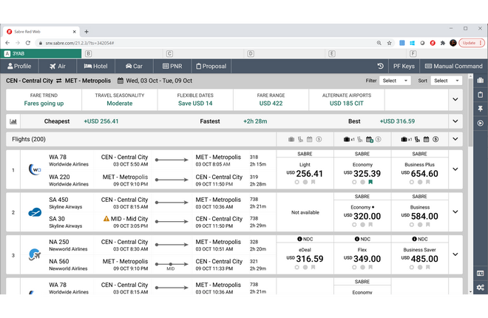Expand flight option 3 NA 250 details
488x318 pixels.
click(455, 254)
